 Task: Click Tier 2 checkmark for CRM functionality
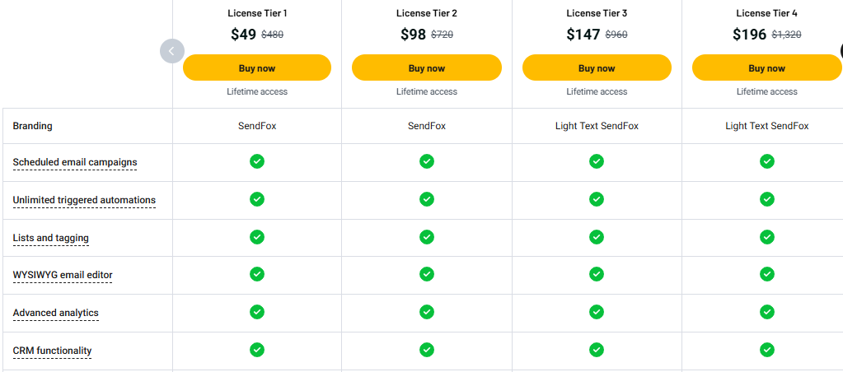427,350
